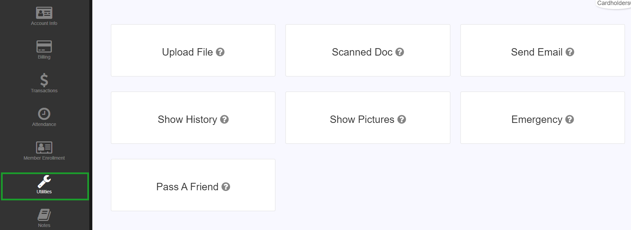Select the Billing credit card icon
Screen dimensions: 631x230
point(44,46)
